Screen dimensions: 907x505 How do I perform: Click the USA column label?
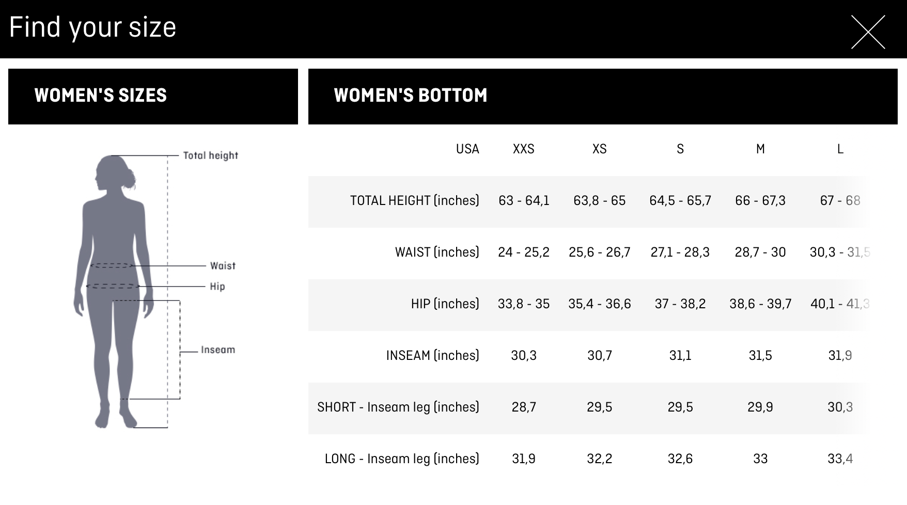[x=467, y=149]
